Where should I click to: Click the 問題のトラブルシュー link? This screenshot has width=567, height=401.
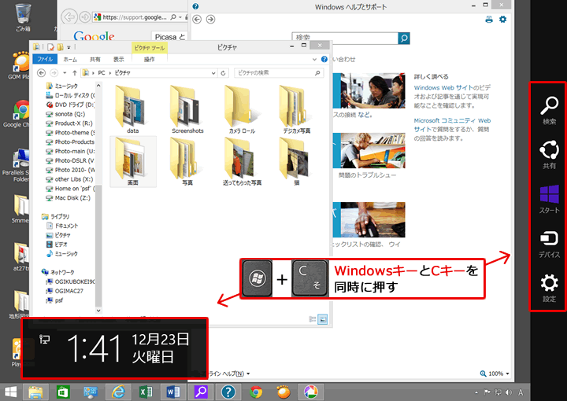tap(367, 175)
